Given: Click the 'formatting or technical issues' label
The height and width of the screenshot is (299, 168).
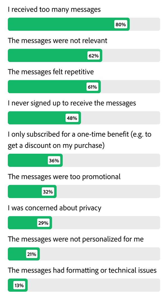Looking at the screenshot, I should [82, 270].
